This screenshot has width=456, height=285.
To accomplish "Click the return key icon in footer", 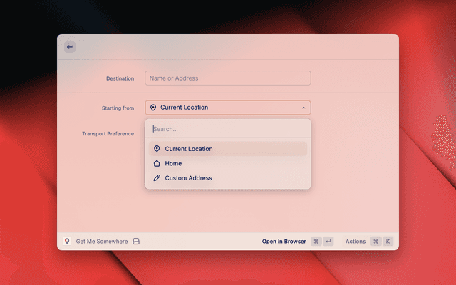I will point(328,242).
